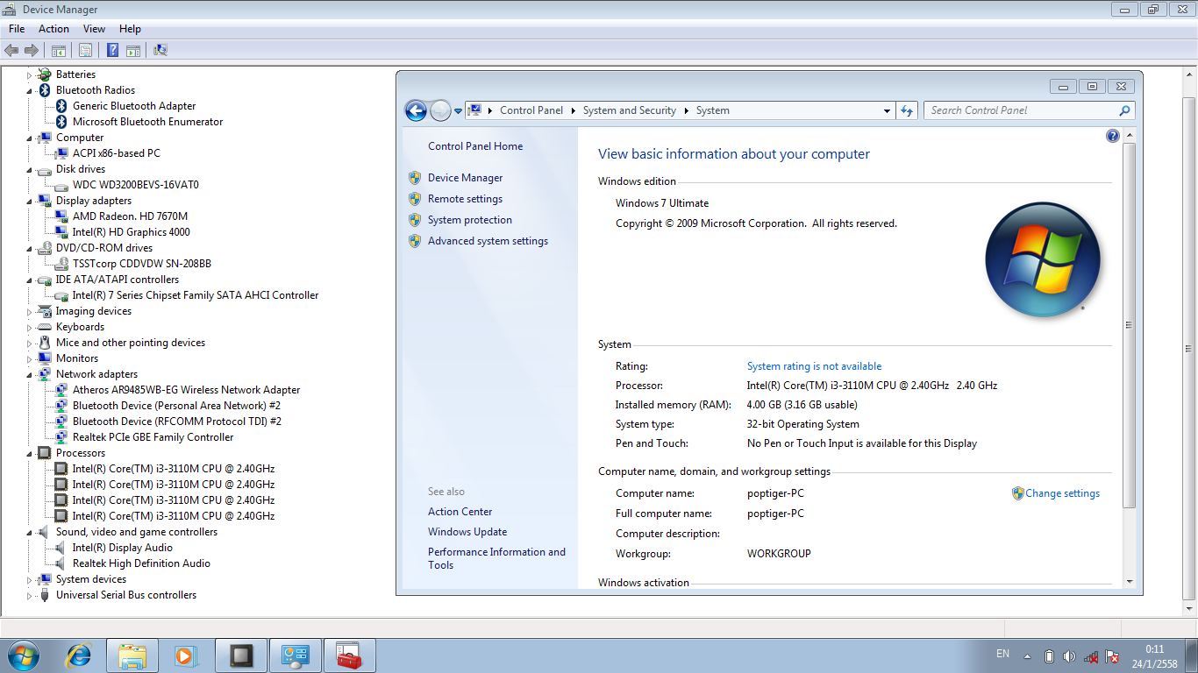Expand the Monitors node
Viewport: 1198px width, 673px height.
coord(29,359)
